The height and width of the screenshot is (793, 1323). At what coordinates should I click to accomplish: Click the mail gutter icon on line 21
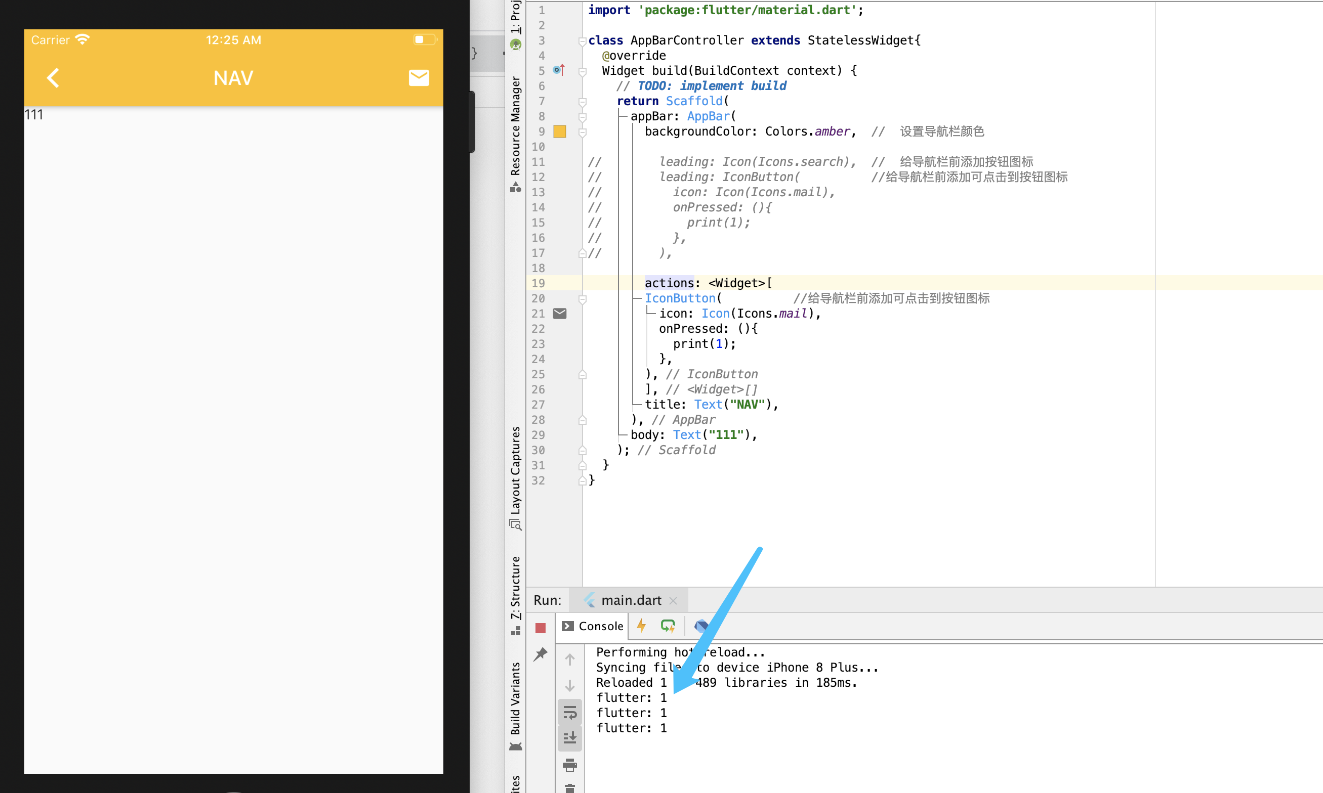(559, 314)
